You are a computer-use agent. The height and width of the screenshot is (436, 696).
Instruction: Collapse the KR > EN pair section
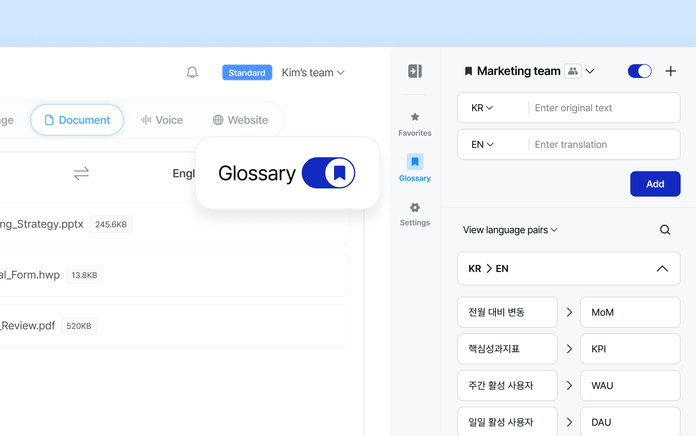coord(662,269)
